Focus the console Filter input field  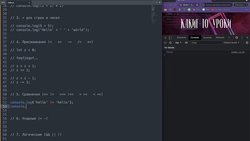206,43
